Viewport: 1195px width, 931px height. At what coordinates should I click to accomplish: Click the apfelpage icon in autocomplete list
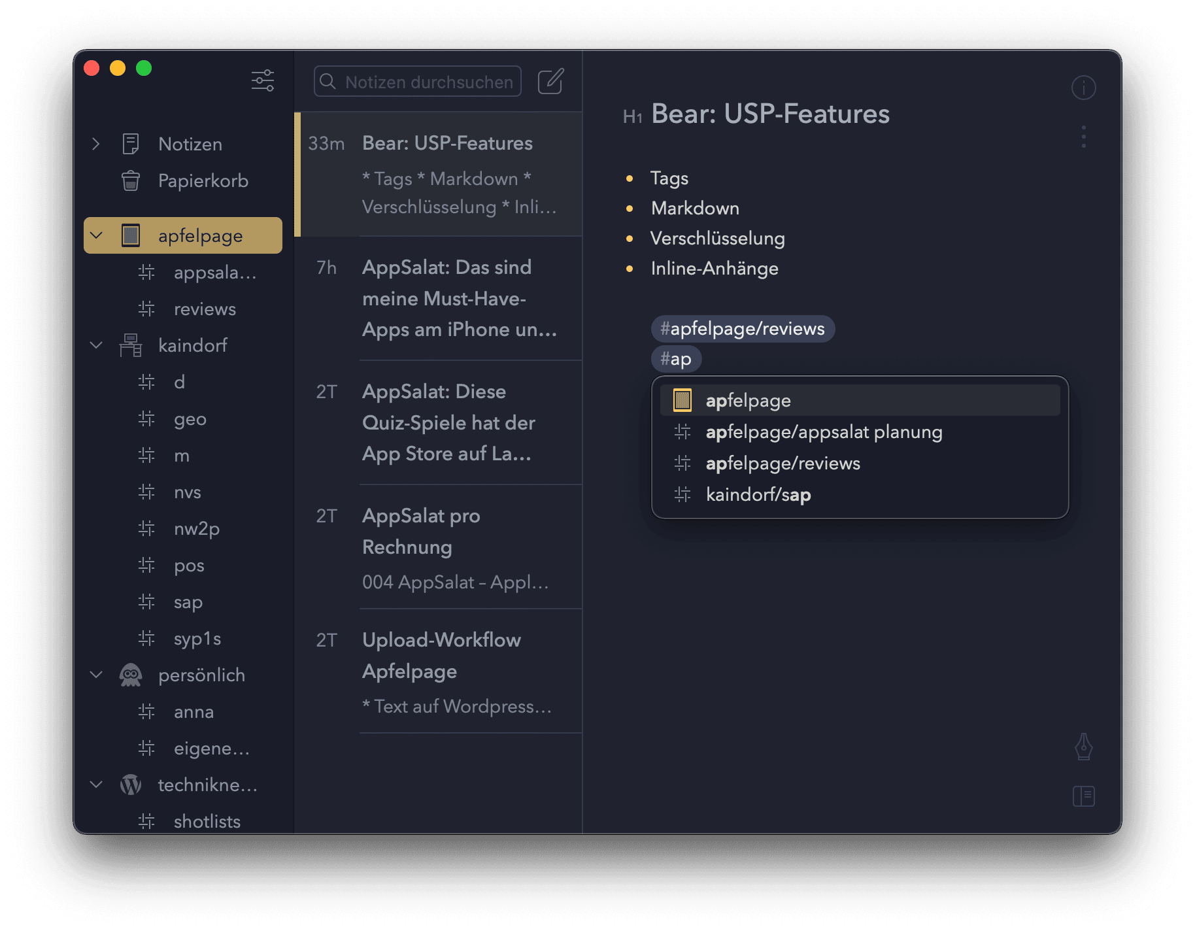682,400
